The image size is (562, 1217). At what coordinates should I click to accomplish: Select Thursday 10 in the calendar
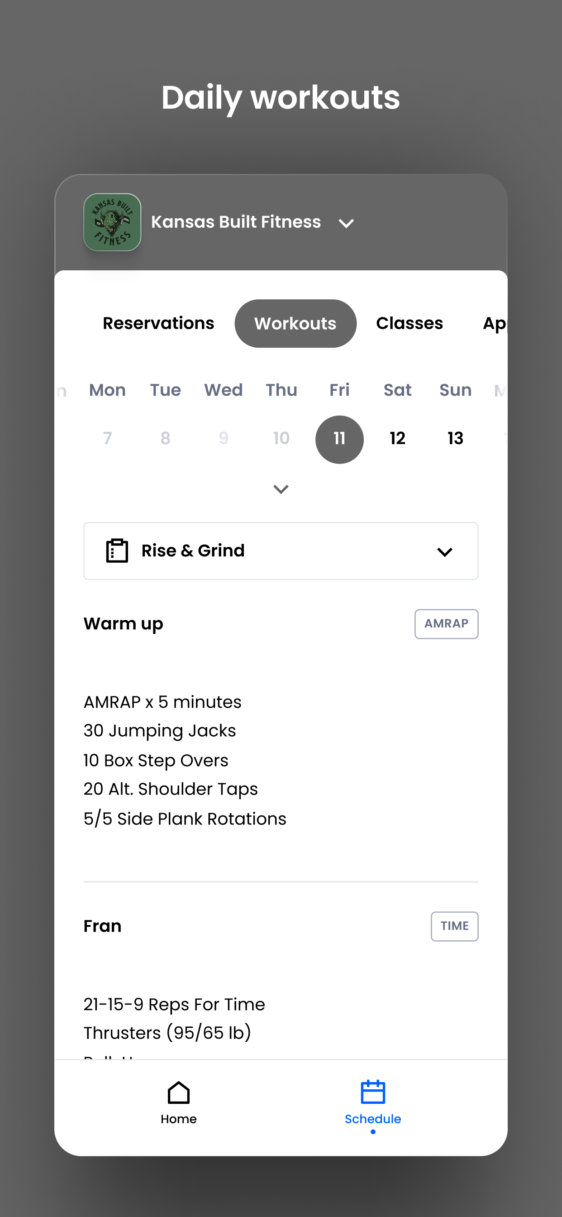[x=281, y=438]
